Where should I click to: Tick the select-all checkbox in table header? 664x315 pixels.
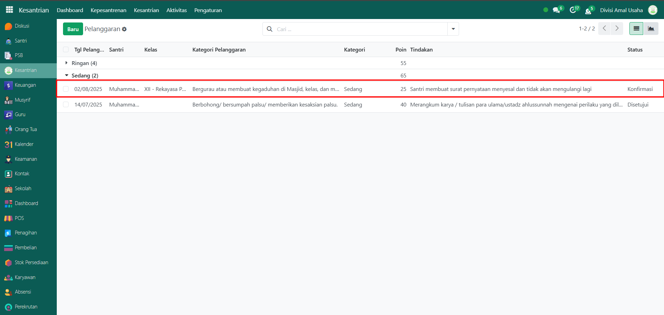click(66, 50)
